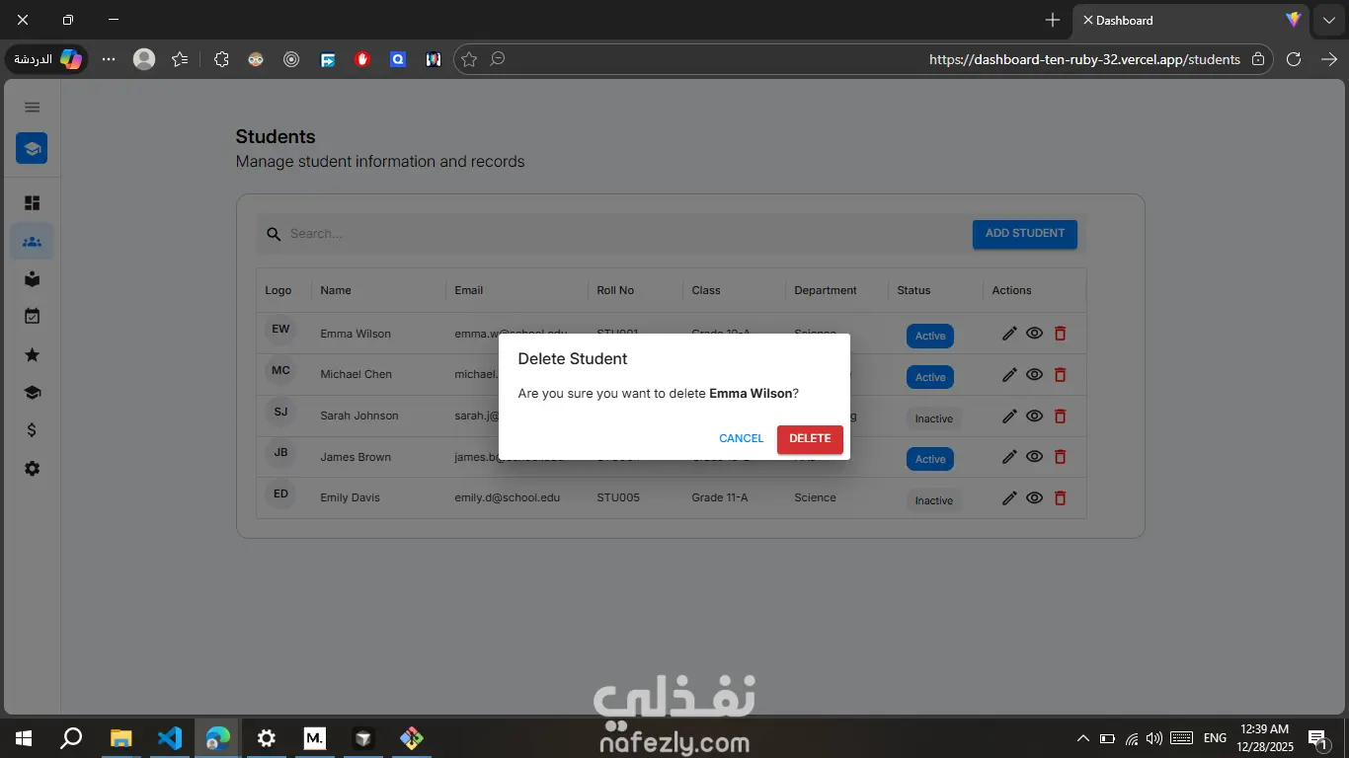Edit Michael Chen with the pencil icon

pos(1009,375)
